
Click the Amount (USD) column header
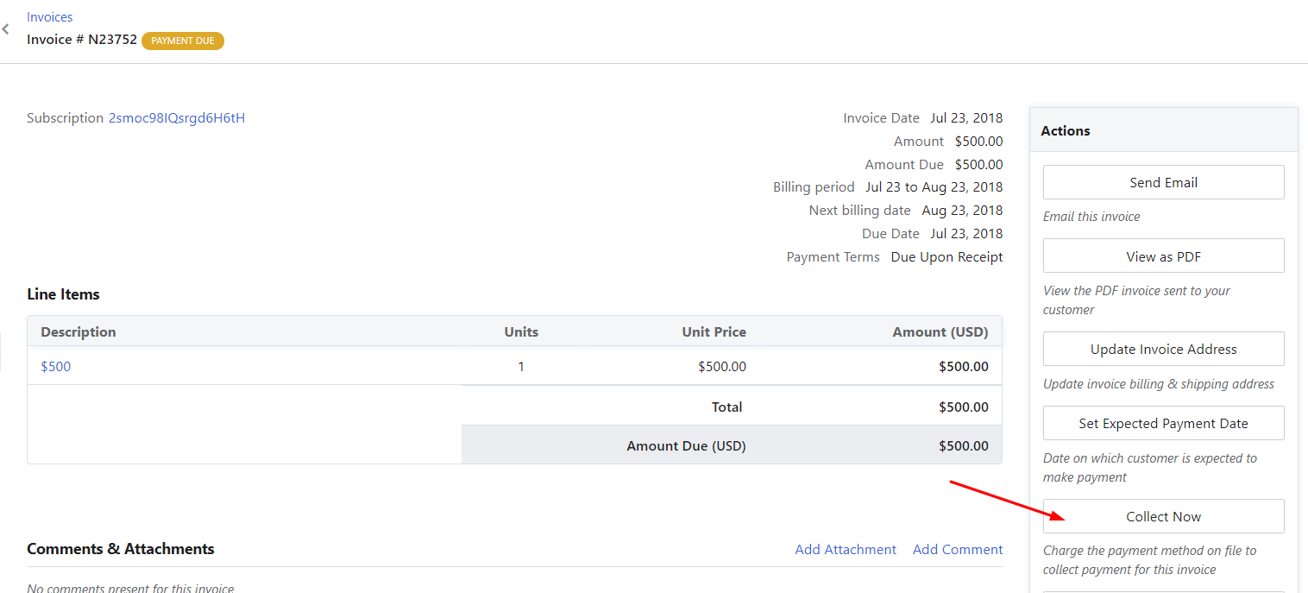tap(940, 331)
